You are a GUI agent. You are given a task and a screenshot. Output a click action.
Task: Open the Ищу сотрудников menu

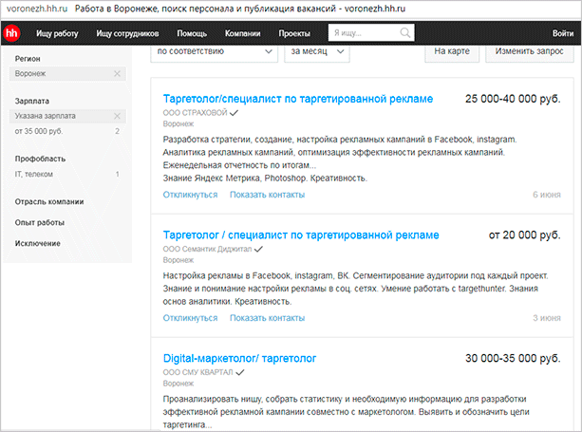[128, 33]
